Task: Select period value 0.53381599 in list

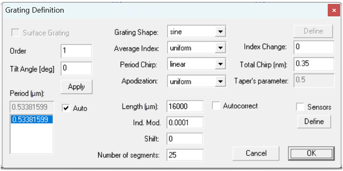Action: (x=32, y=120)
